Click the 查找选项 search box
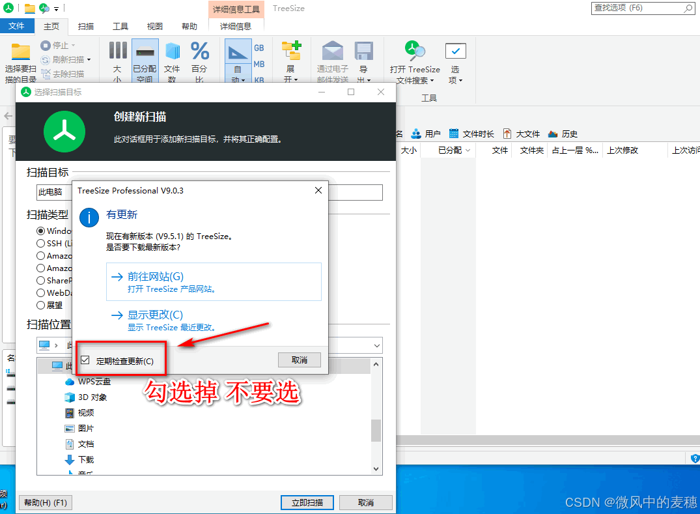The image size is (700, 514). (643, 8)
